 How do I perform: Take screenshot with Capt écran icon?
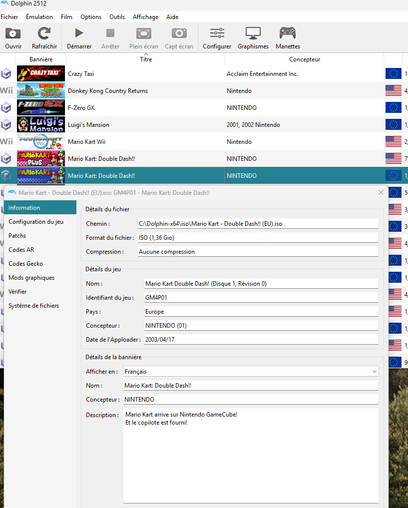[x=179, y=34]
